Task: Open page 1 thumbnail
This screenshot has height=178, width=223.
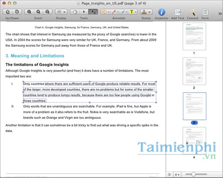Action: 194,36
